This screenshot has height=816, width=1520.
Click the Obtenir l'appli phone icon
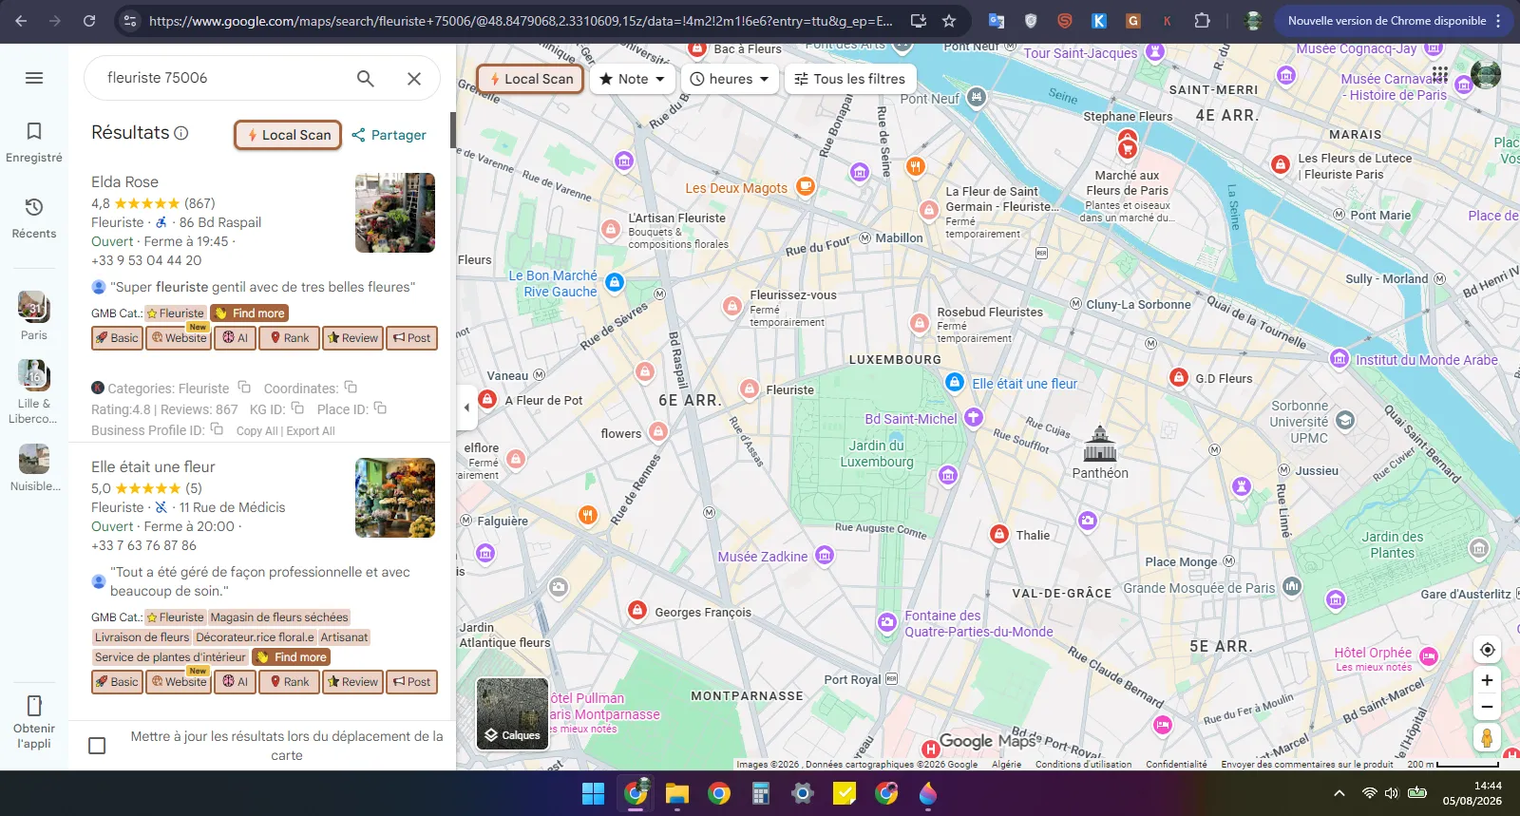(x=34, y=706)
